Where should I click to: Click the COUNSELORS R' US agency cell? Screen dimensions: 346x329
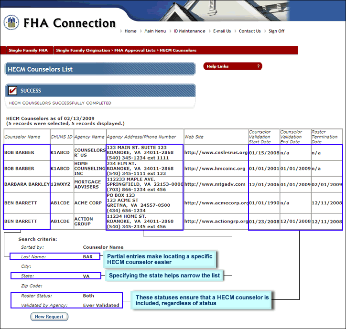[x=90, y=153]
